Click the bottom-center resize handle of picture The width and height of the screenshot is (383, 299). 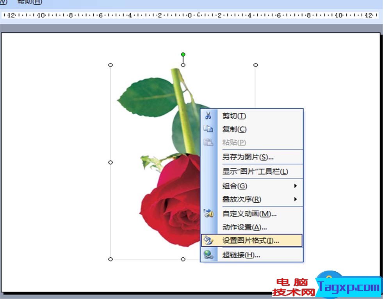click(183, 259)
